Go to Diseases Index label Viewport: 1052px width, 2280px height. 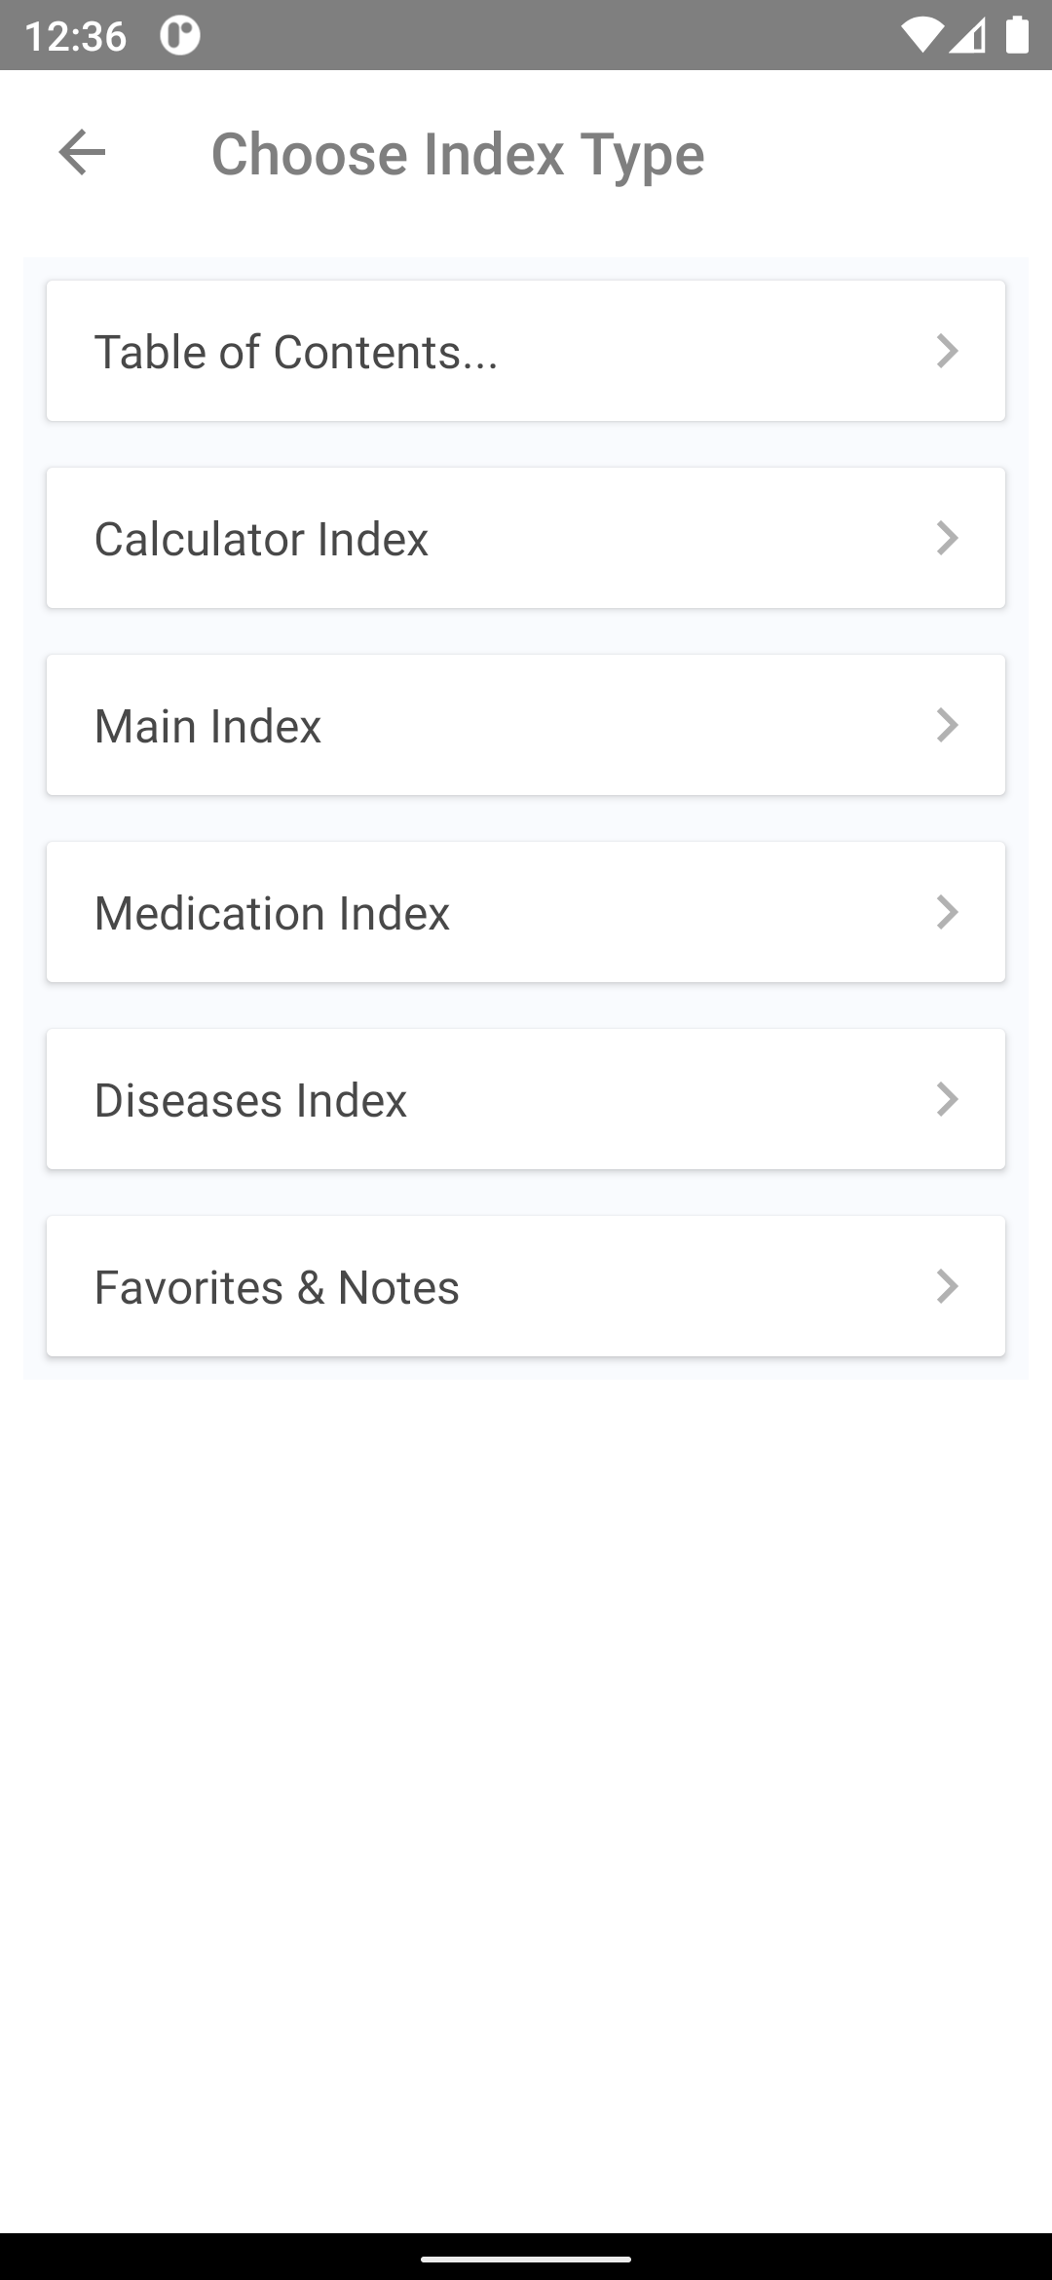(x=250, y=1100)
